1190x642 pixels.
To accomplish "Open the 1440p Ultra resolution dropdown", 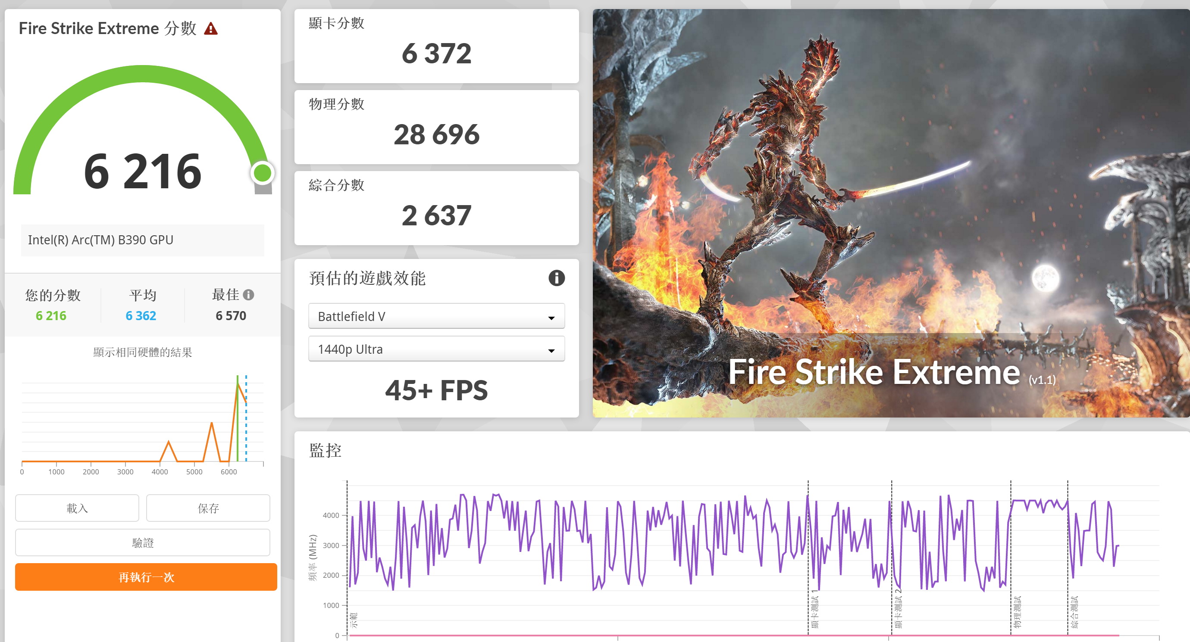I will pos(436,349).
